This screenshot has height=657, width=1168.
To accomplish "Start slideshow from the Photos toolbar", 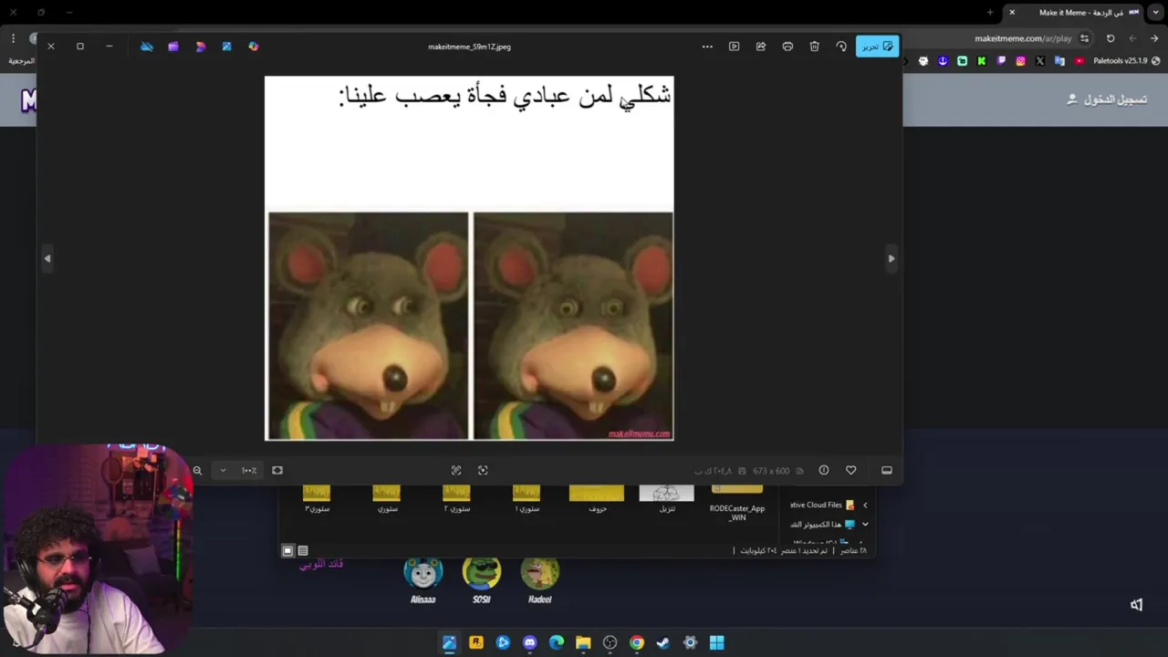I will (x=734, y=47).
